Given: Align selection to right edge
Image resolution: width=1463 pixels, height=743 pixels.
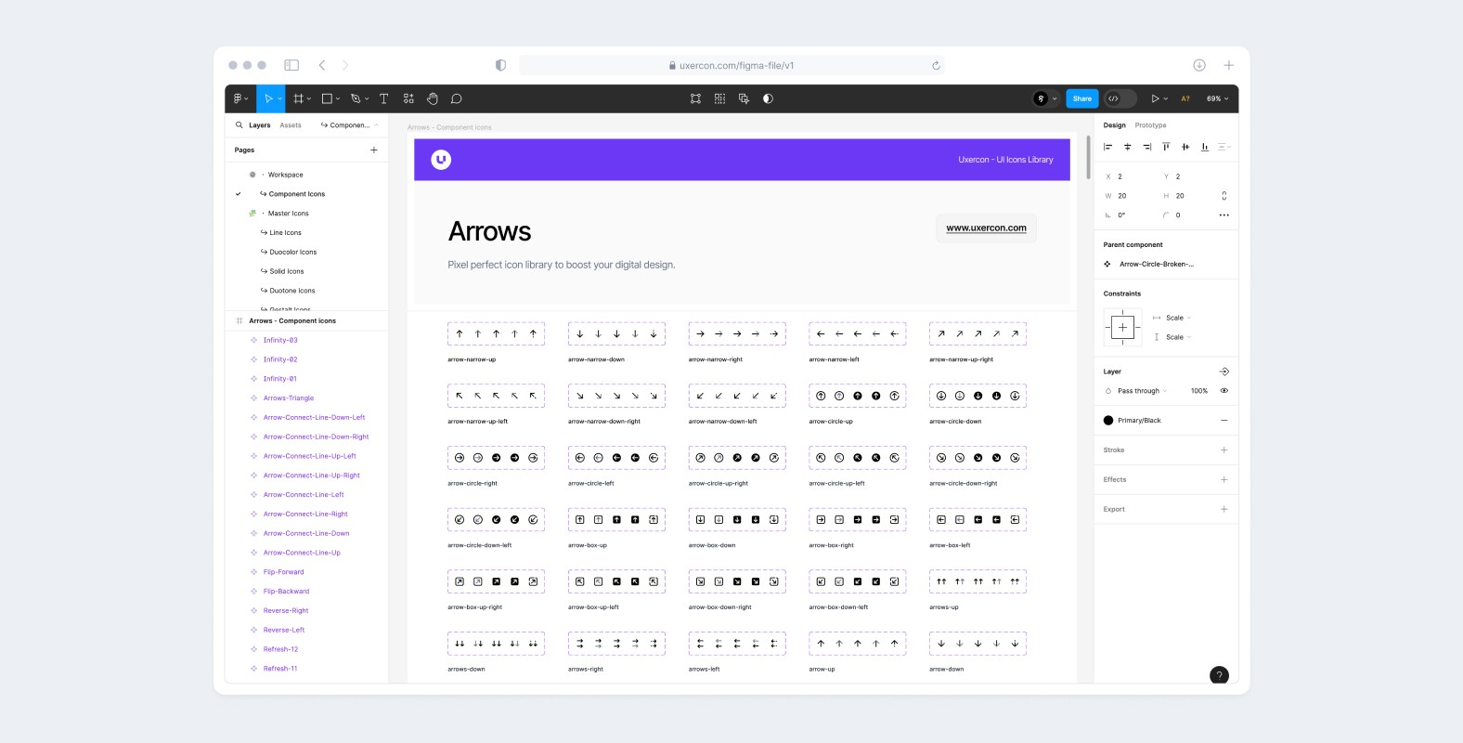Looking at the screenshot, I should tap(1146, 147).
